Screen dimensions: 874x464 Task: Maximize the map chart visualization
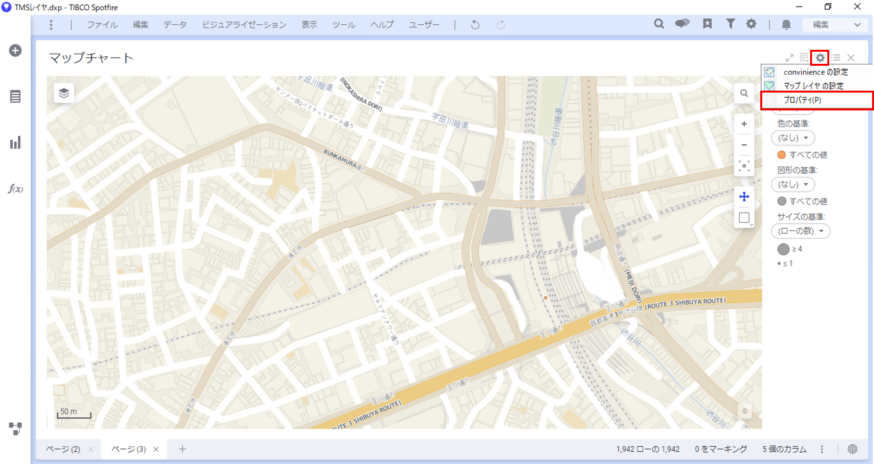point(790,57)
